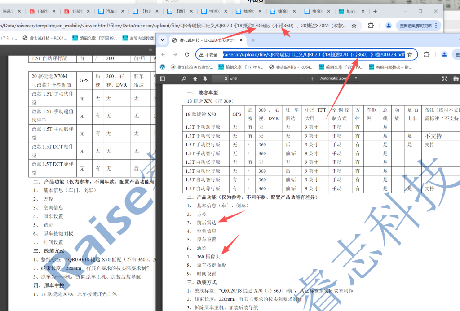
Task: Bookmark the QR070 page in back window
Action: (354, 26)
